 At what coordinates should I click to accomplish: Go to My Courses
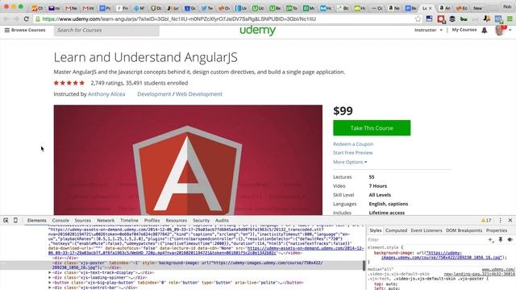tap(464, 30)
